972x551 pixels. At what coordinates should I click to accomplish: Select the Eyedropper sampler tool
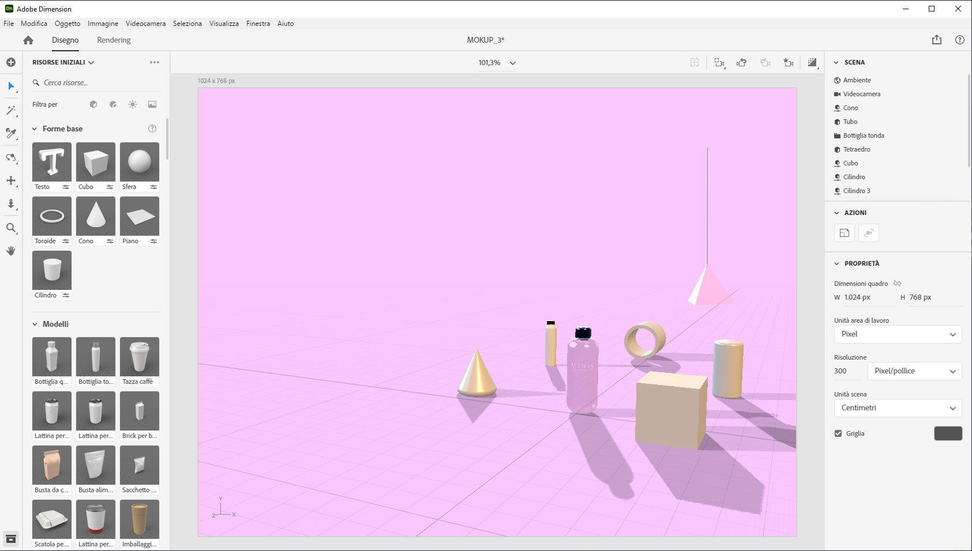coord(11,134)
